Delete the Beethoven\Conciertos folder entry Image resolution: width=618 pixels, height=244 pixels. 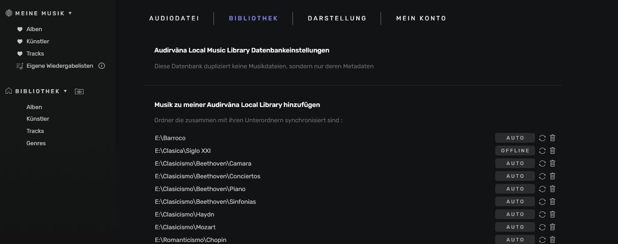pos(552,176)
